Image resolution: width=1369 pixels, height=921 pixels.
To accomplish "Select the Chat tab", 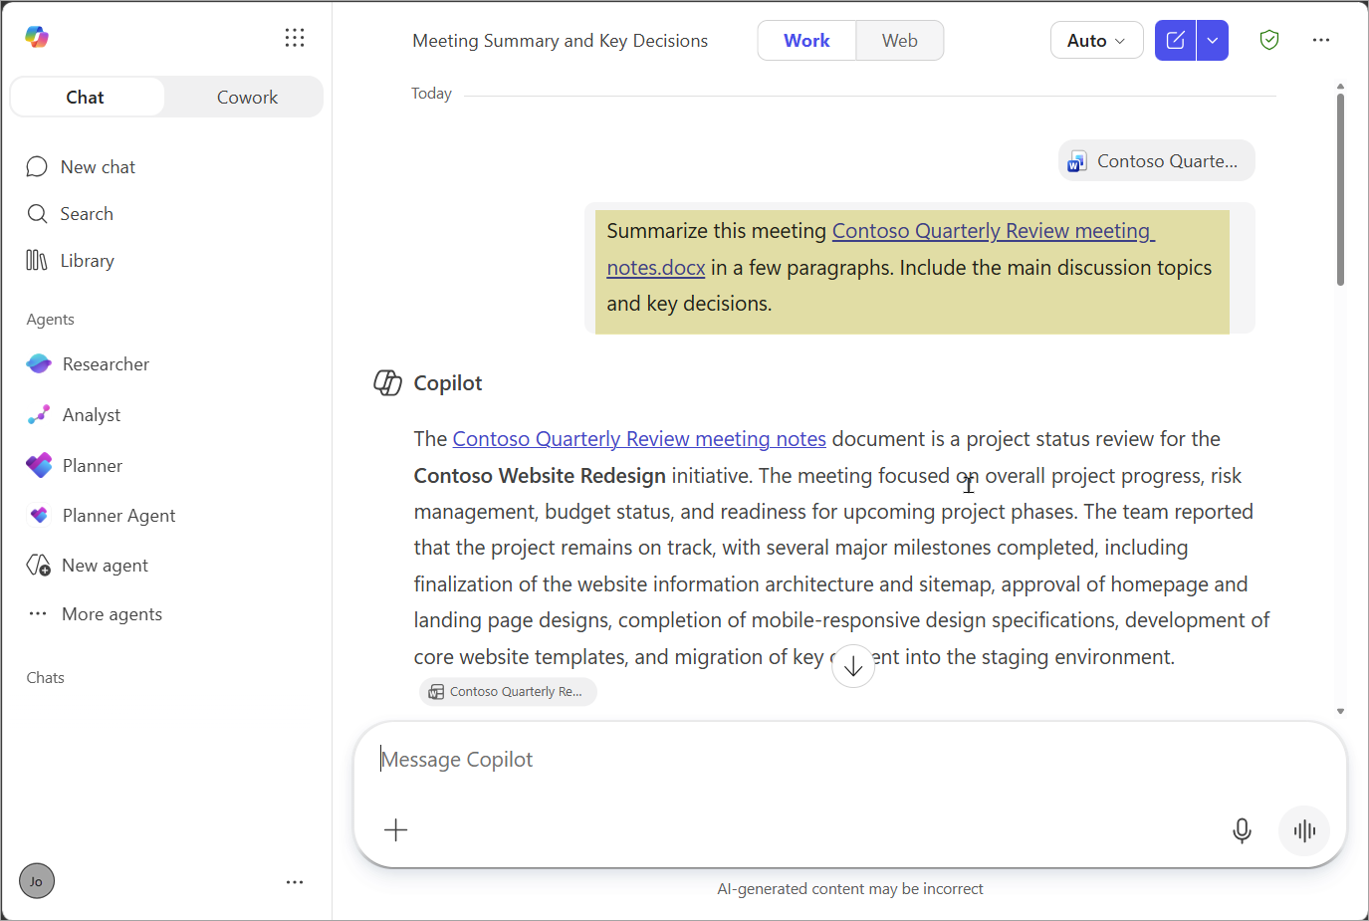I will pyautogui.click(x=86, y=98).
